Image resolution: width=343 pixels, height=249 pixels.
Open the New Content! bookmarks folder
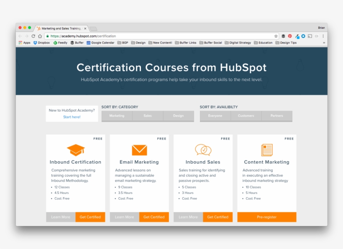pyautogui.click(x=160, y=43)
